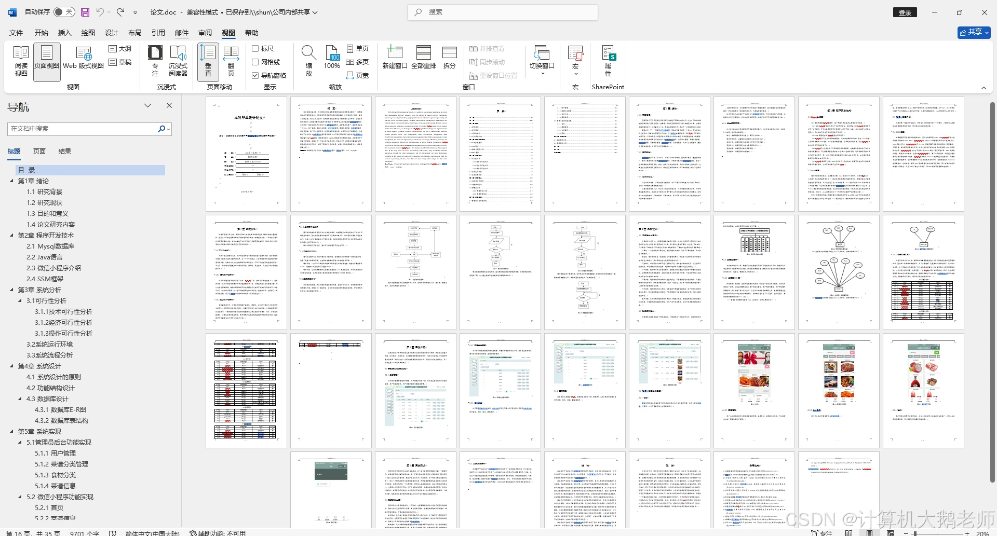The height and width of the screenshot is (536, 997).
Task: Click the Undo arrow
Action: (x=100, y=12)
